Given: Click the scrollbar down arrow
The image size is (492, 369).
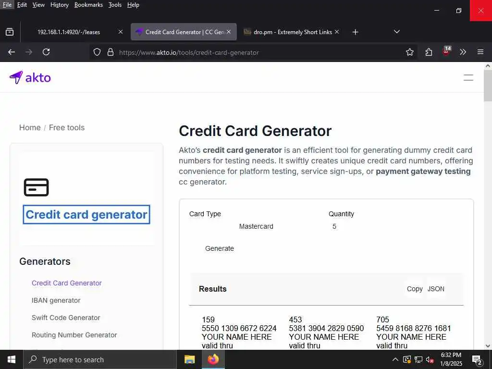Looking at the screenshot, I should point(488,346).
